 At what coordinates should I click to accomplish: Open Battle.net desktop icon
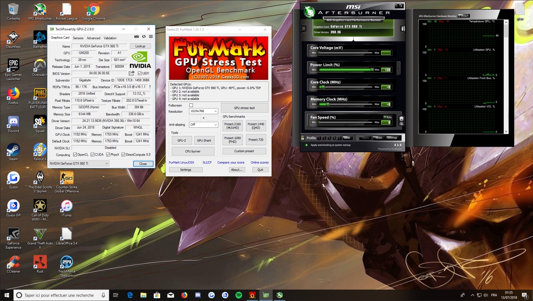40,40
